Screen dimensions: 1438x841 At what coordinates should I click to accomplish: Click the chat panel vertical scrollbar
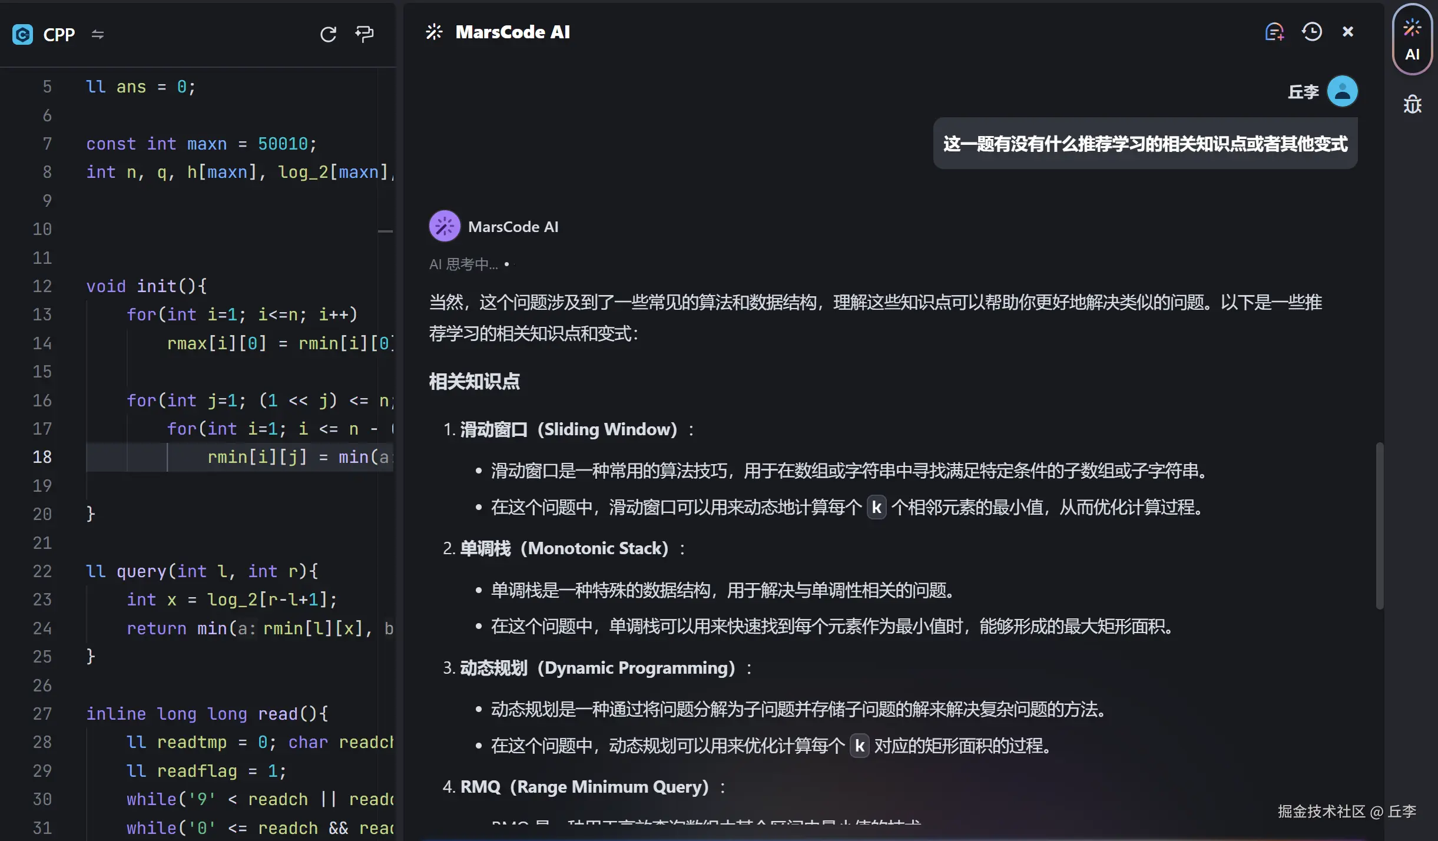coord(1379,524)
